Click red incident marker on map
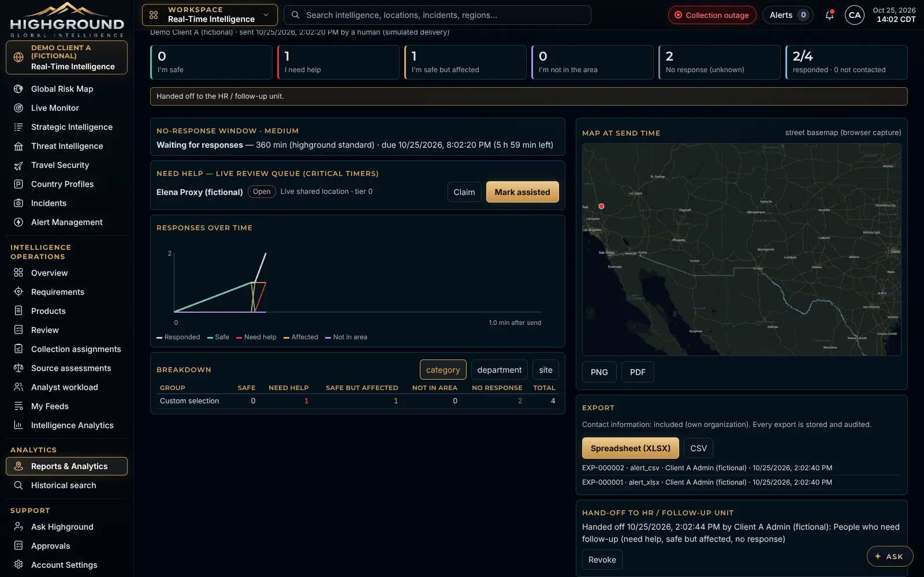This screenshot has height=577, width=924. pyautogui.click(x=601, y=206)
